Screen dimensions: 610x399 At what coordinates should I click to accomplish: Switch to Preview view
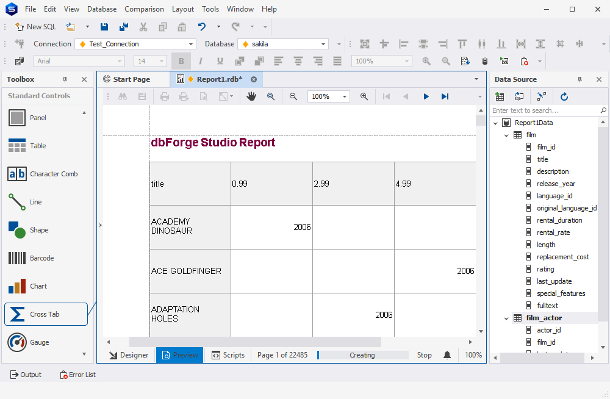click(x=180, y=355)
